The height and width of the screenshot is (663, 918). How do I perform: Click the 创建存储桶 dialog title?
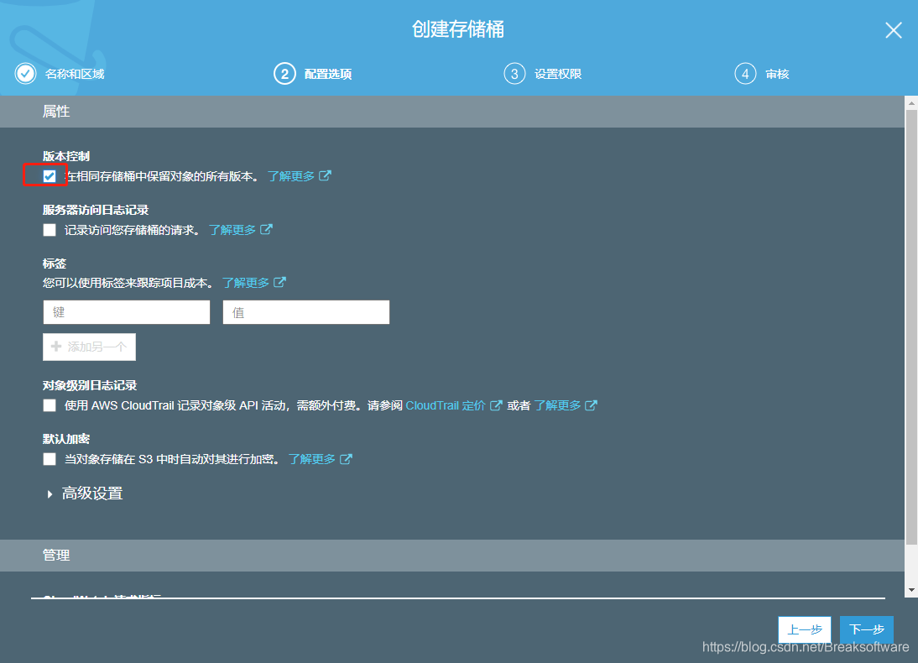tap(458, 29)
